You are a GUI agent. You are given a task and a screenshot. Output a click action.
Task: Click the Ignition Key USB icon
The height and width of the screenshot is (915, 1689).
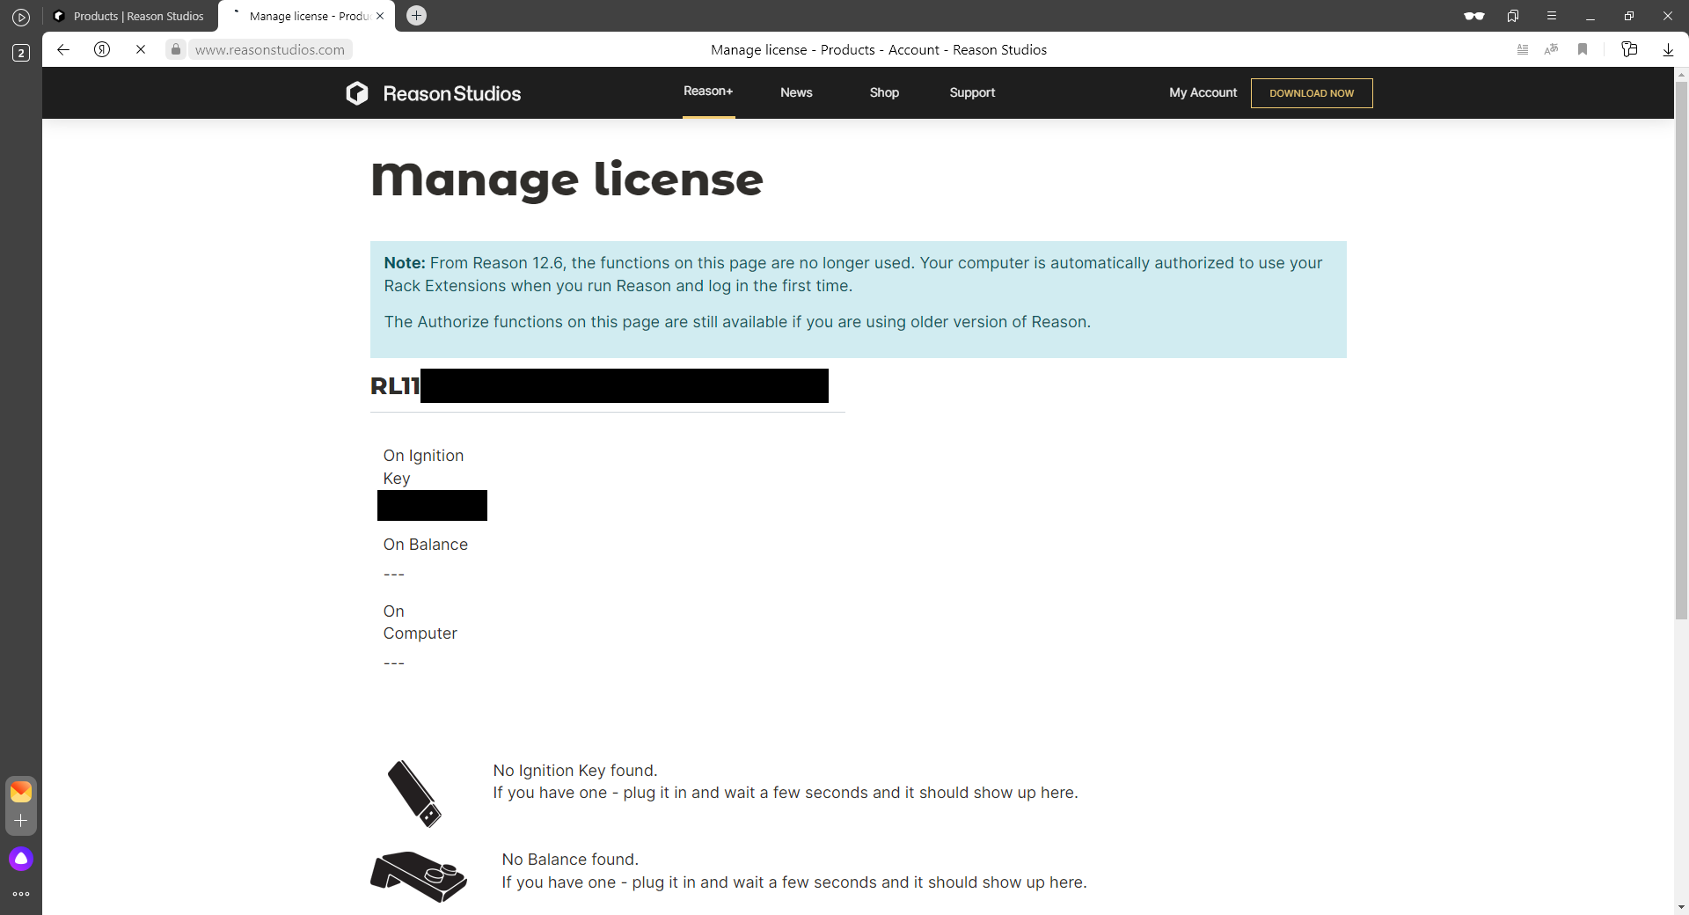tap(414, 794)
